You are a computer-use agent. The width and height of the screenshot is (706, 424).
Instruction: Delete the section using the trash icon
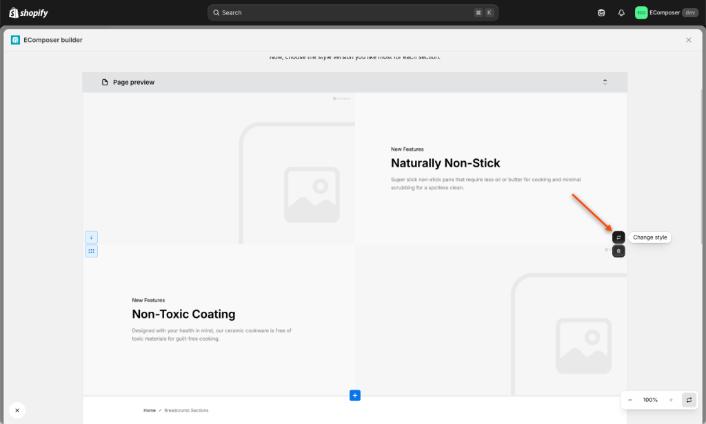click(618, 251)
